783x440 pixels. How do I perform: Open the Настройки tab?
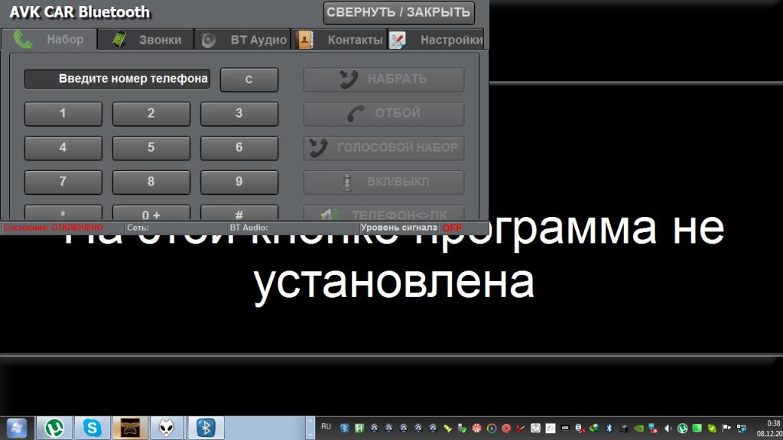click(436, 40)
